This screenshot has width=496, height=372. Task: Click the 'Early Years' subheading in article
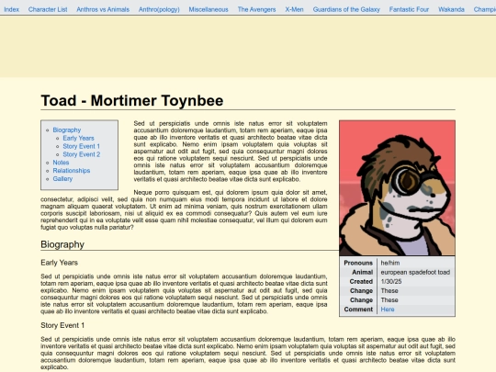(59, 263)
